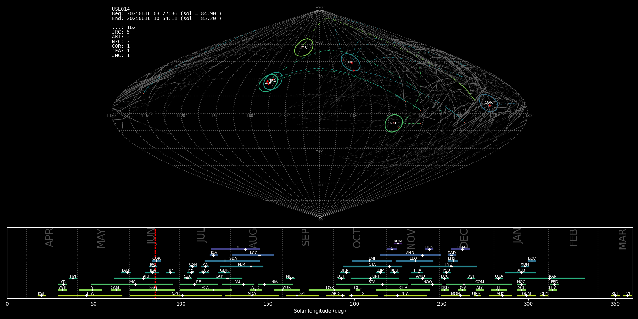Click the 'End: 20250616 10:54:11' line

[x=167, y=18]
